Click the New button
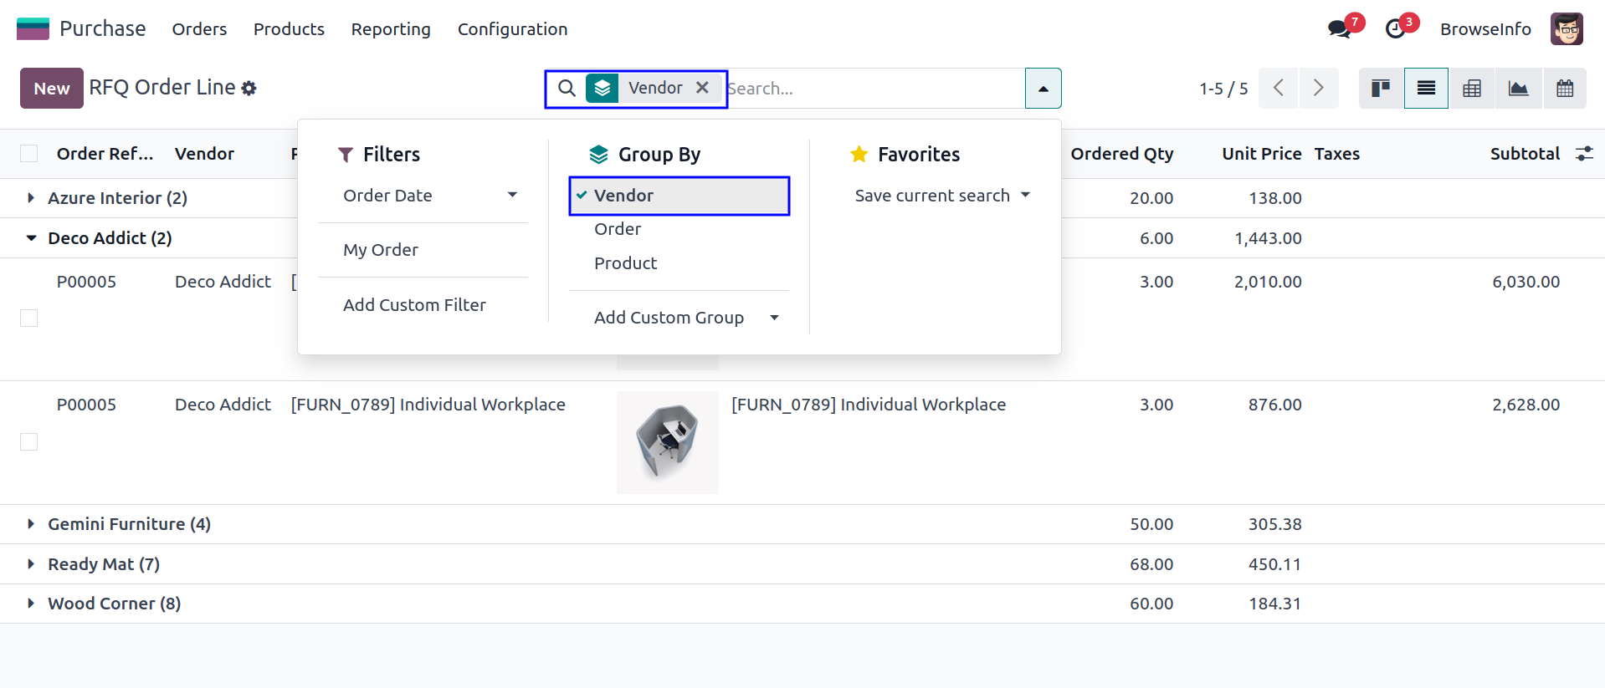This screenshot has width=1605, height=688. tap(52, 89)
